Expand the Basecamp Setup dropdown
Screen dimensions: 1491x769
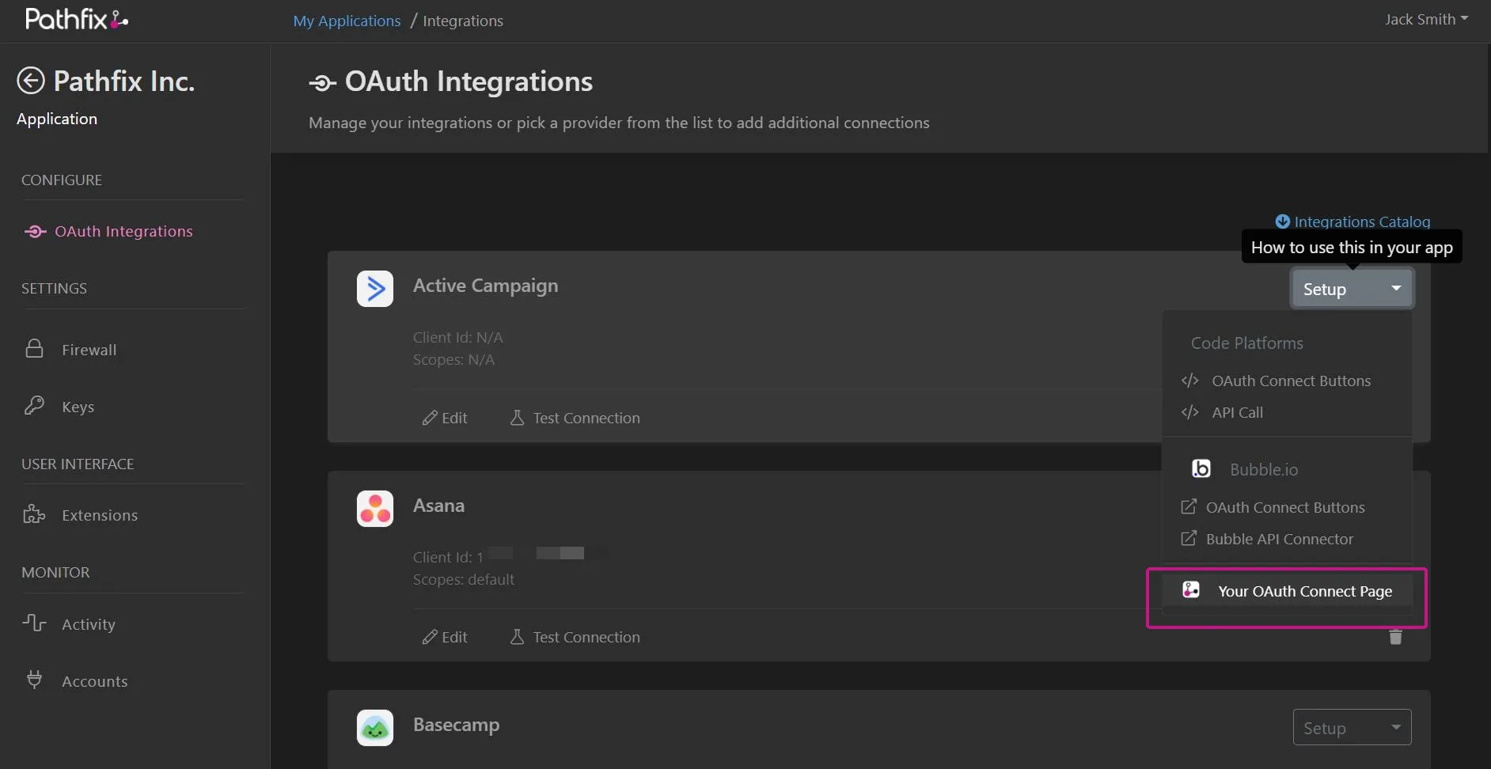click(1352, 728)
